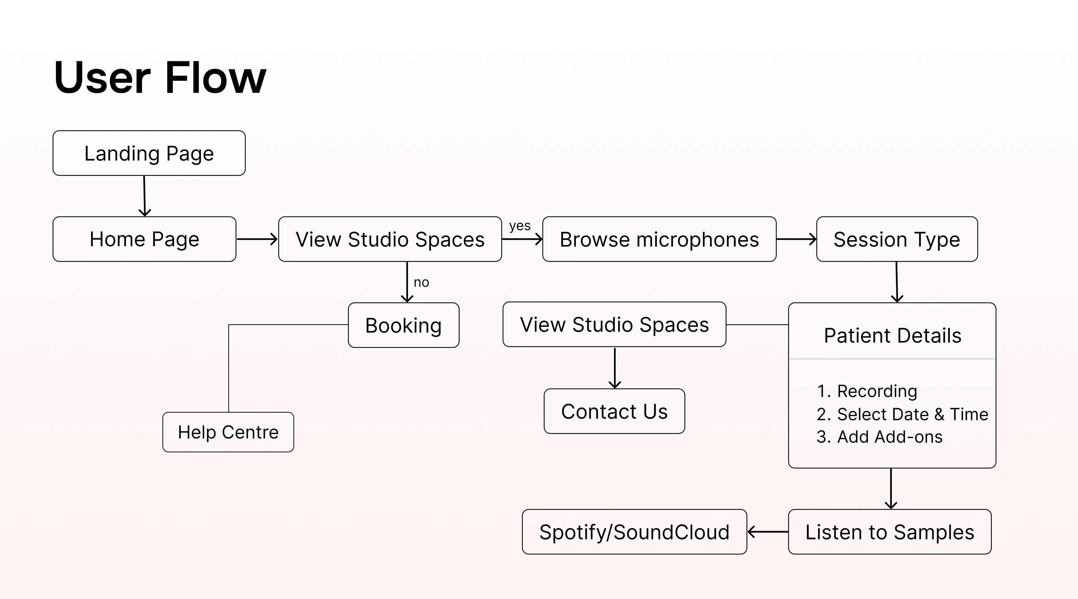Image resolution: width=1078 pixels, height=599 pixels.
Task: Click the Listen to Samples box
Action: [x=890, y=532]
